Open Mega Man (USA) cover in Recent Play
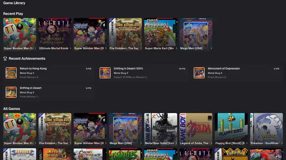The height and width of the screenshot is (160, 286). (x=196, y=34)
